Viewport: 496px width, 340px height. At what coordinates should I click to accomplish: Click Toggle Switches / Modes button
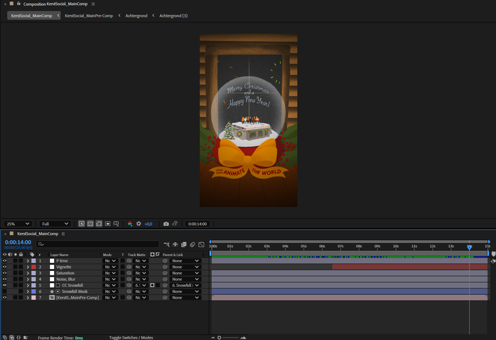click(x=131, y=337)
